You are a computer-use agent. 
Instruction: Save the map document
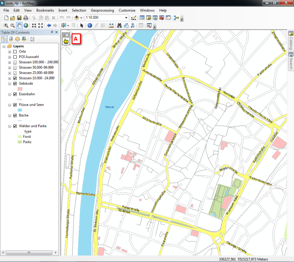tap(19, 18)
